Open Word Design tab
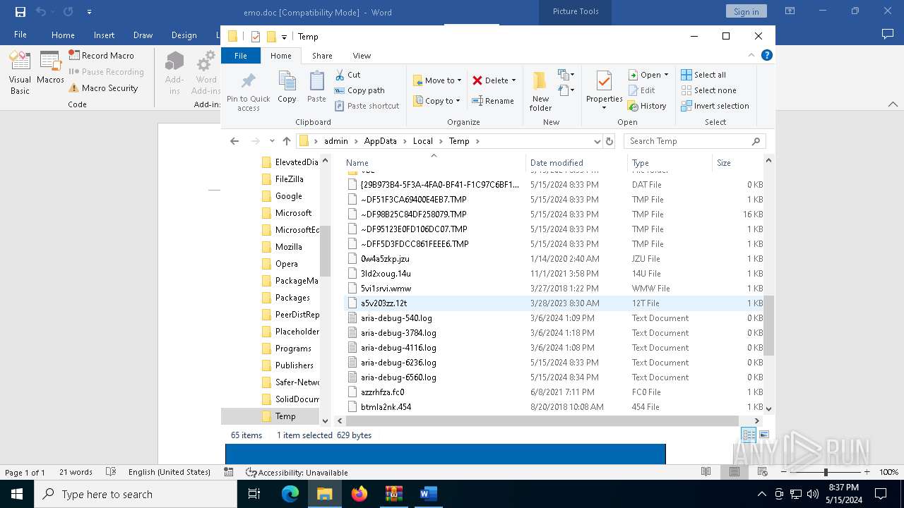 tap(184, 35)
